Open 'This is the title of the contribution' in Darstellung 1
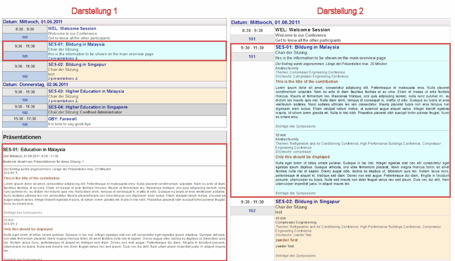 click(x=31, y=178)
